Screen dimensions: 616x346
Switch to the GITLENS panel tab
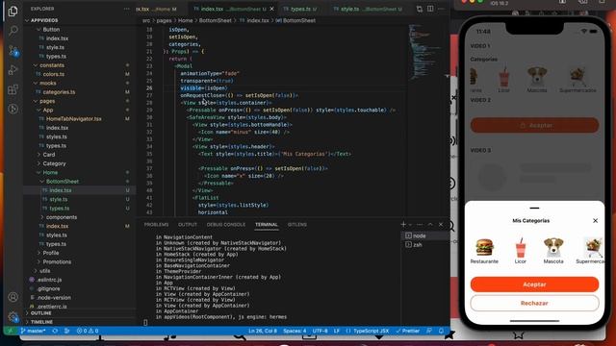tap(297, 224)
